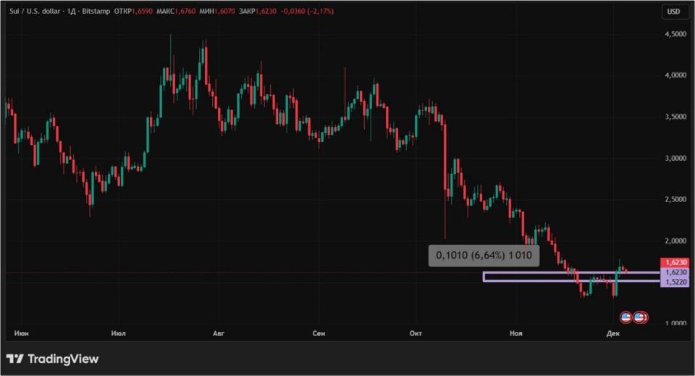Image resolution: width=695 pixels, height=376 pixels.
Task: Click the first US flag economic event icon
Action: pos(626,317)
